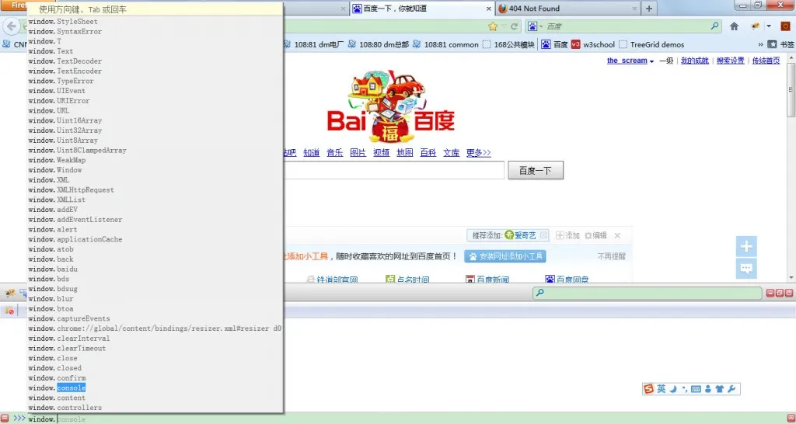
Task: Expand the the_scream account dropdown arrow
Action: point(651,61)
